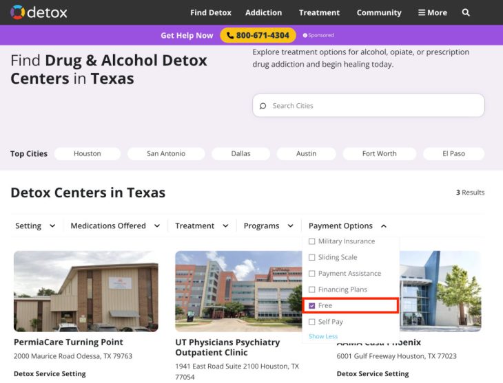Screen dimensions: 503x383
Task: Pick Austin from Top Cities
Action: click(306, 153)
